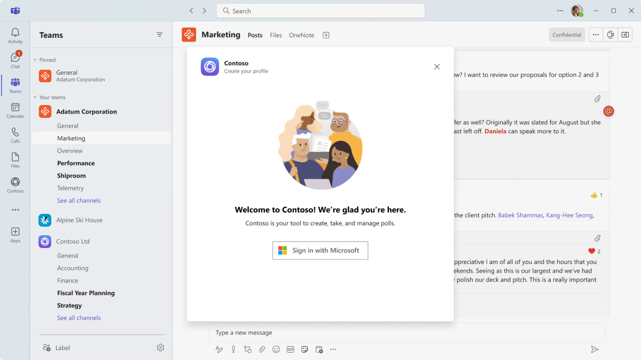Open the emoji picker
Viewport: 641px width, 360px height.
pos(276,349)
